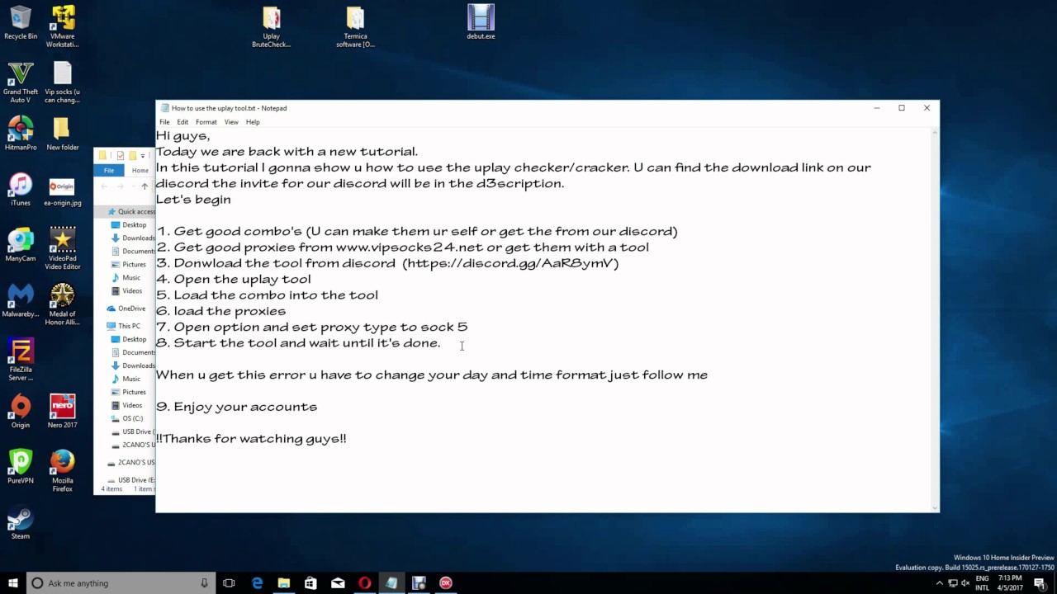Open Task View from the taskbar
Viewport: 1057px width, 594px height.
[x=230, y=583]
